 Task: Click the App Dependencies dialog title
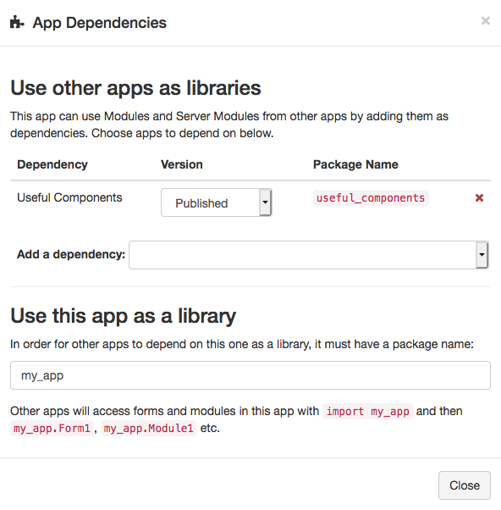click(x=99, y=23)
